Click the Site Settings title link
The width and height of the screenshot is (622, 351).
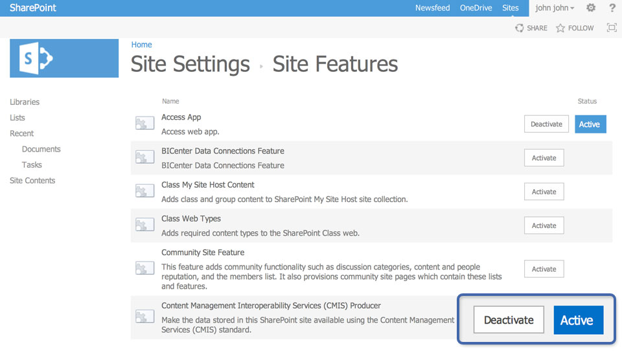[190, 64]
